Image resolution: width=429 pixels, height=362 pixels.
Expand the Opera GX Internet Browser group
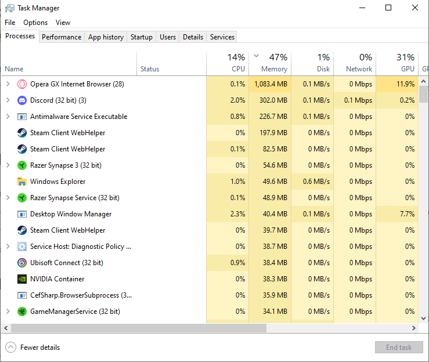tap(8, 84)
